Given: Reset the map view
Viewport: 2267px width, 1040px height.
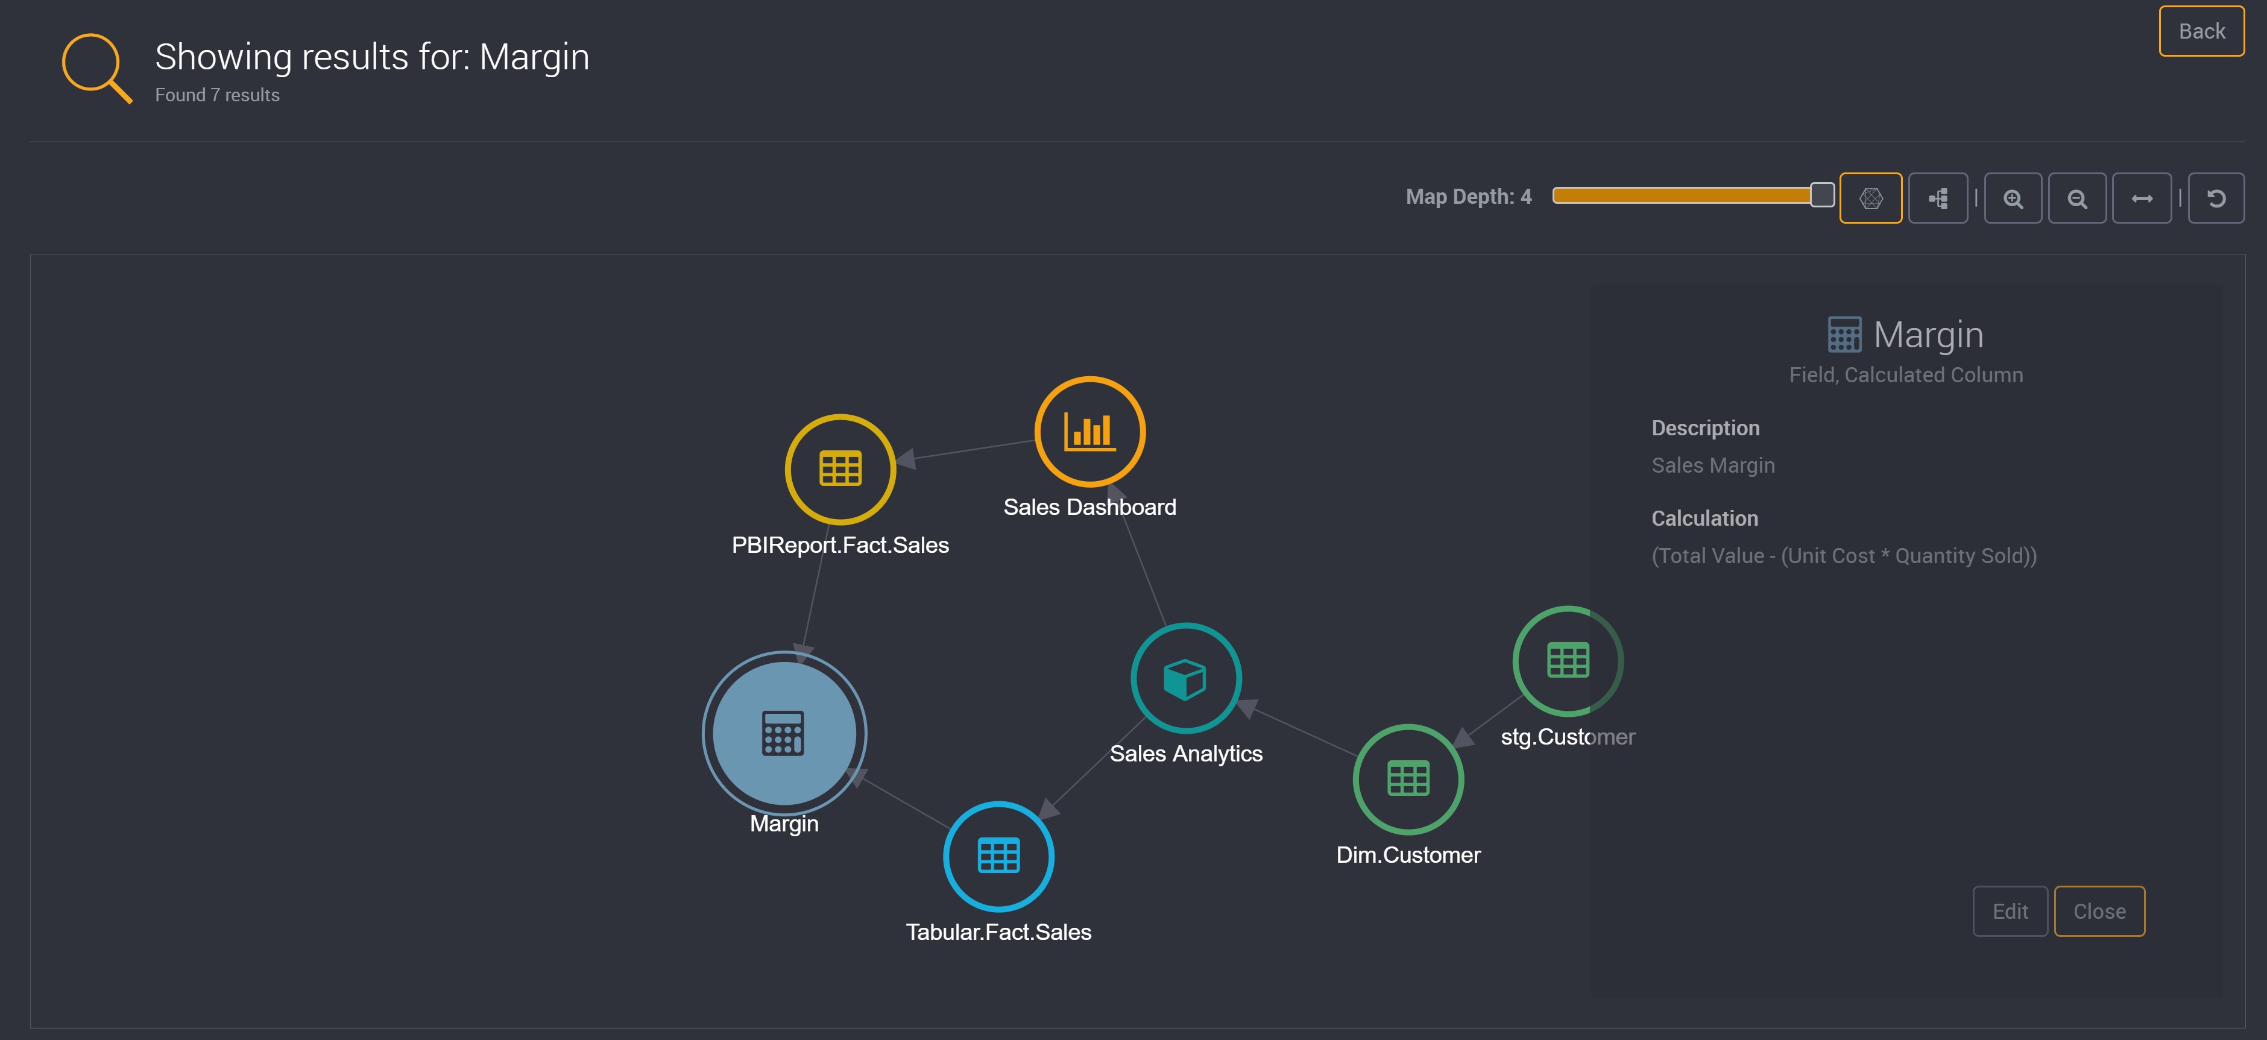Looking at the screenshot, I should tap(2216, 198).
